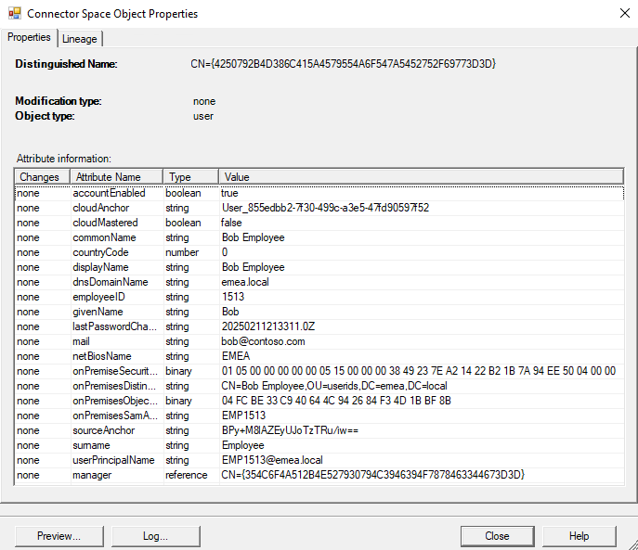Select the sourceAnchor attribute row
Image resolution: width=638 pixels, height=550 pixels.
[319, 430]
